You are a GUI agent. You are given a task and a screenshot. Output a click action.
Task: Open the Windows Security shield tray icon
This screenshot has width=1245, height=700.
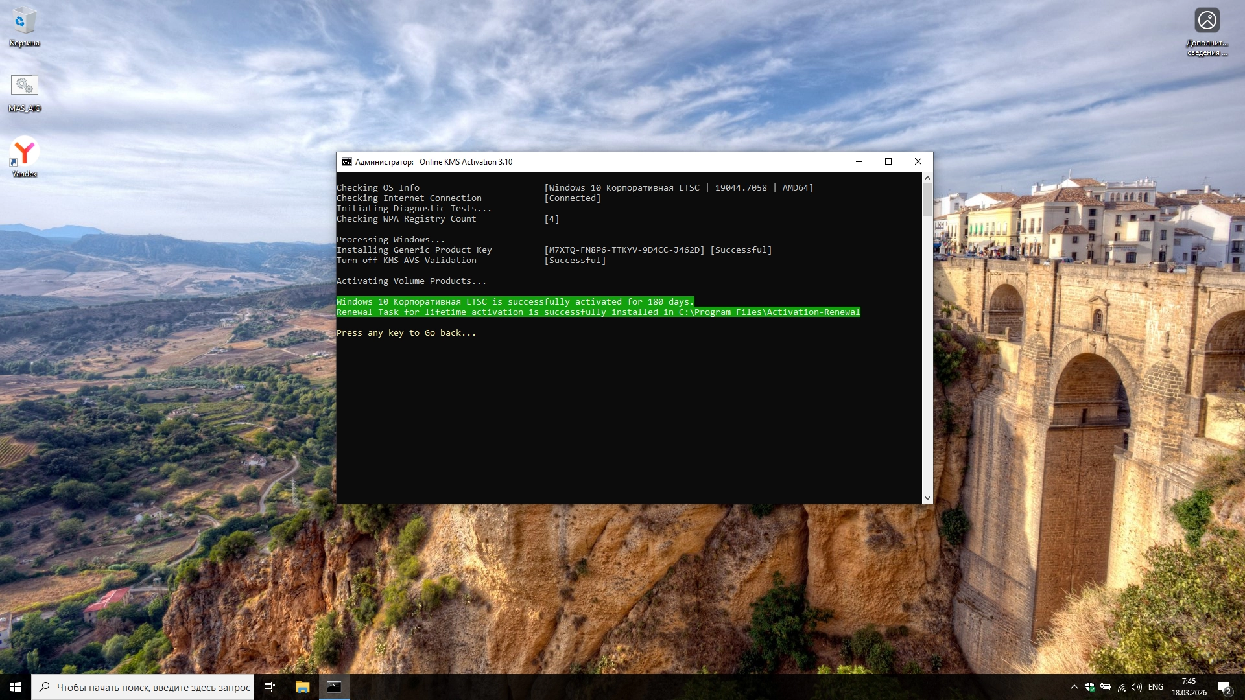click(x=1090, y=687)
